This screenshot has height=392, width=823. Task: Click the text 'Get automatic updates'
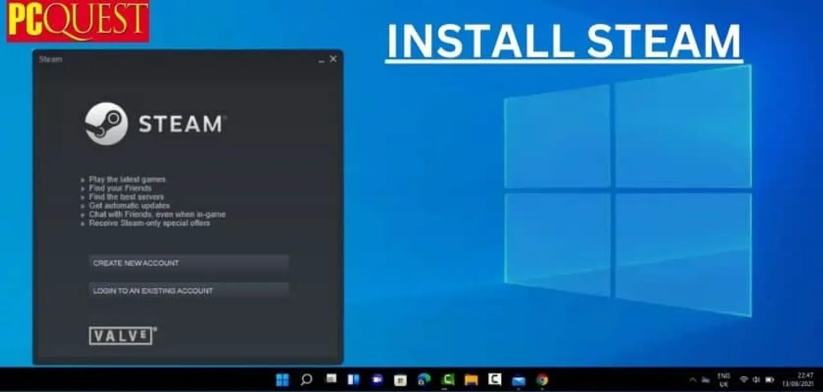pyautogui.click(x=129, y=206)
